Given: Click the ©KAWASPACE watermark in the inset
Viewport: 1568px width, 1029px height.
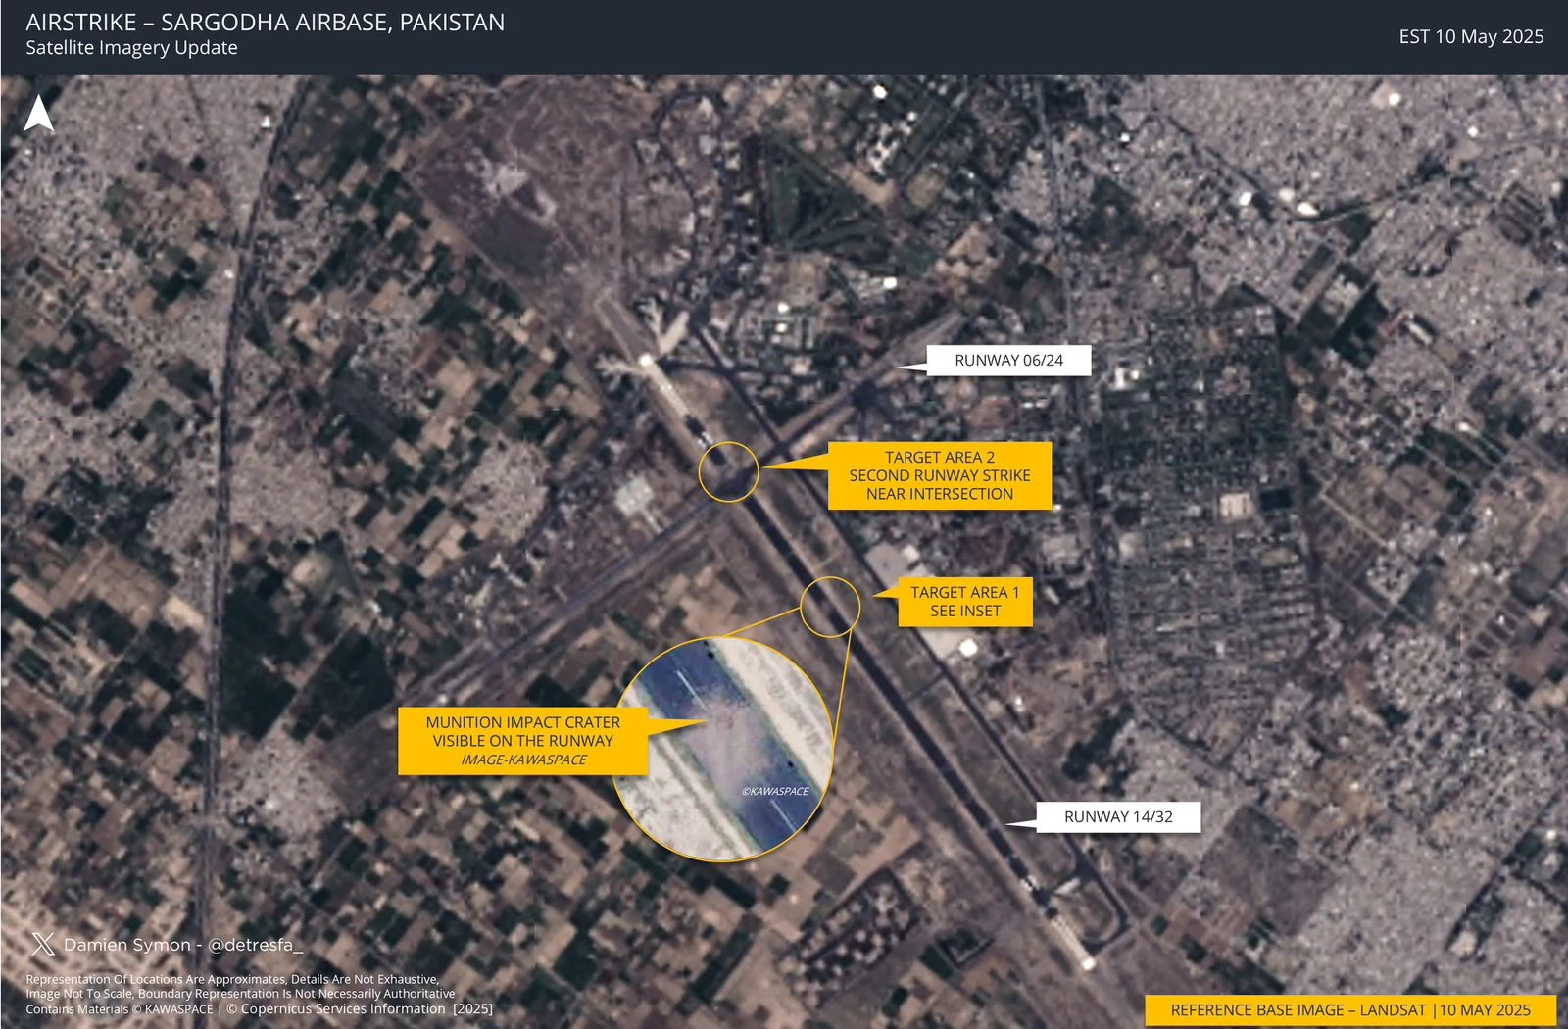Looking at the screenshot, I should 775,791.
